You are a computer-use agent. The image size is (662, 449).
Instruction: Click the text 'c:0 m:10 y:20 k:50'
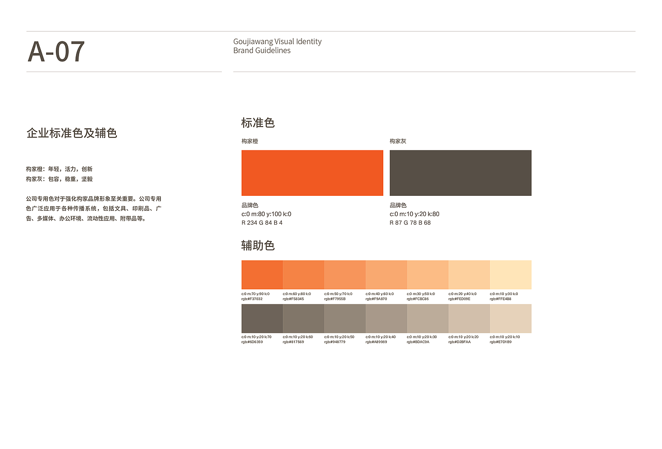[339, 337]
